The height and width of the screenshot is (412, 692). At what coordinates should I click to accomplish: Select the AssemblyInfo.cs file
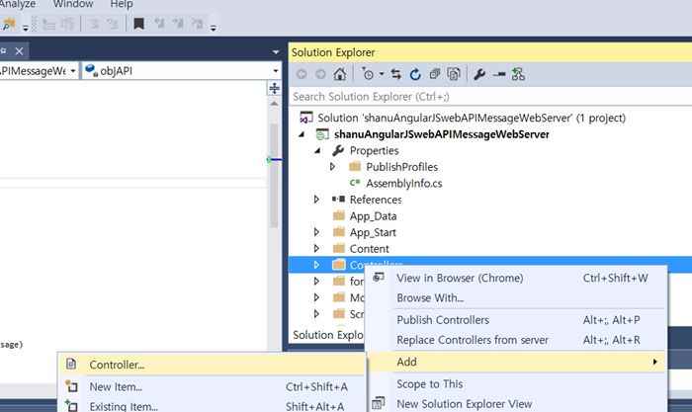coord(403,183)
